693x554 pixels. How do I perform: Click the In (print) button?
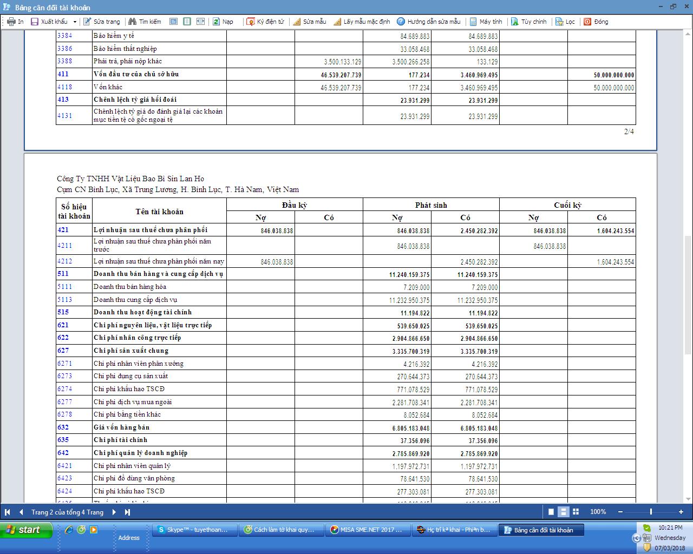click(15, 22)
